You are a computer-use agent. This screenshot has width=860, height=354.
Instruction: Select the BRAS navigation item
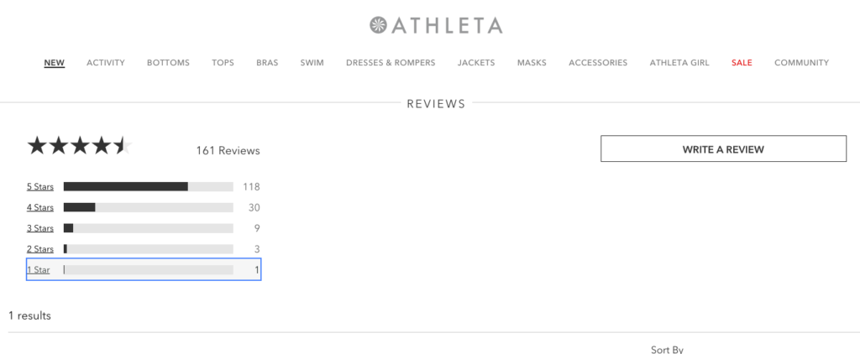pos(267,63)
